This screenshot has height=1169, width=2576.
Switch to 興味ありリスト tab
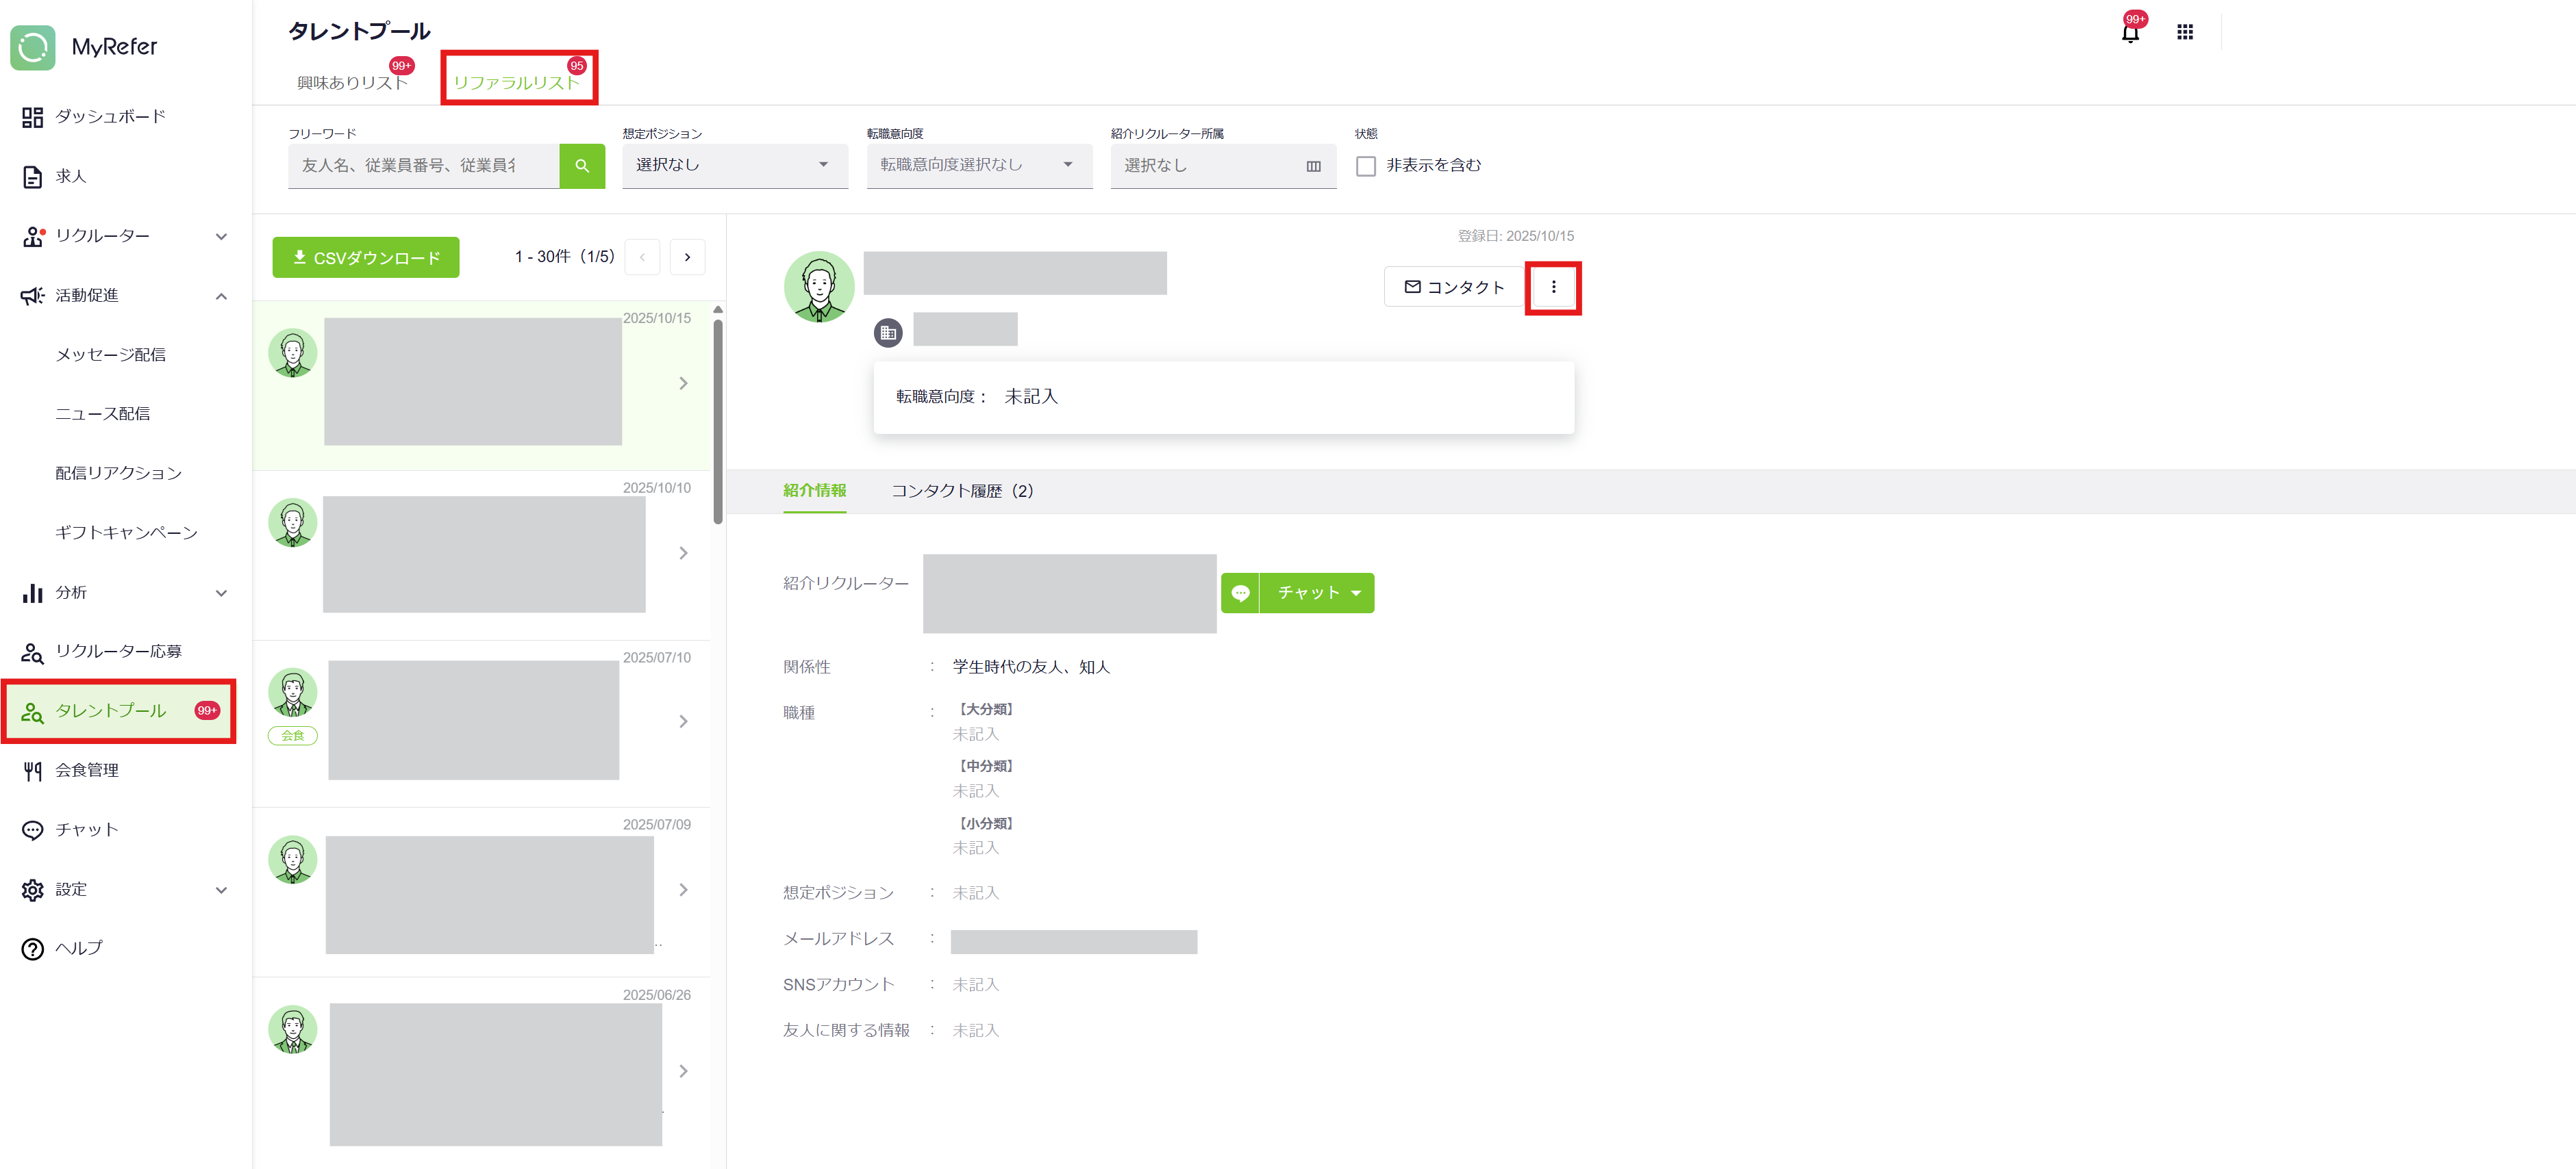(x=352, y=82)
